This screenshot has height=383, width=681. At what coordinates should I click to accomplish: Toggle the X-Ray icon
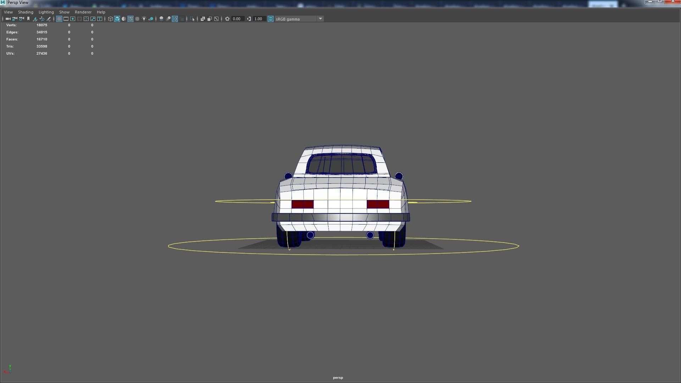[x=203, y=19]
